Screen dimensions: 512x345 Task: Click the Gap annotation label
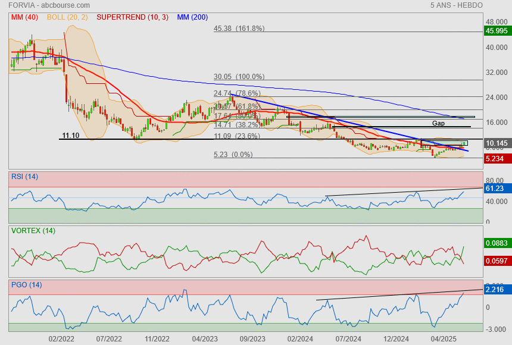pyautogui.click(x=438, y=123)
